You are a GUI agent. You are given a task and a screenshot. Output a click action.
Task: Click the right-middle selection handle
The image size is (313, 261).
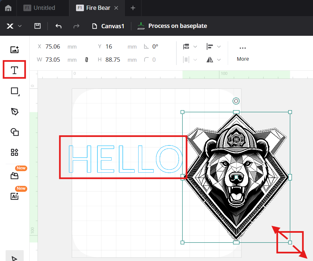(290, 177)
